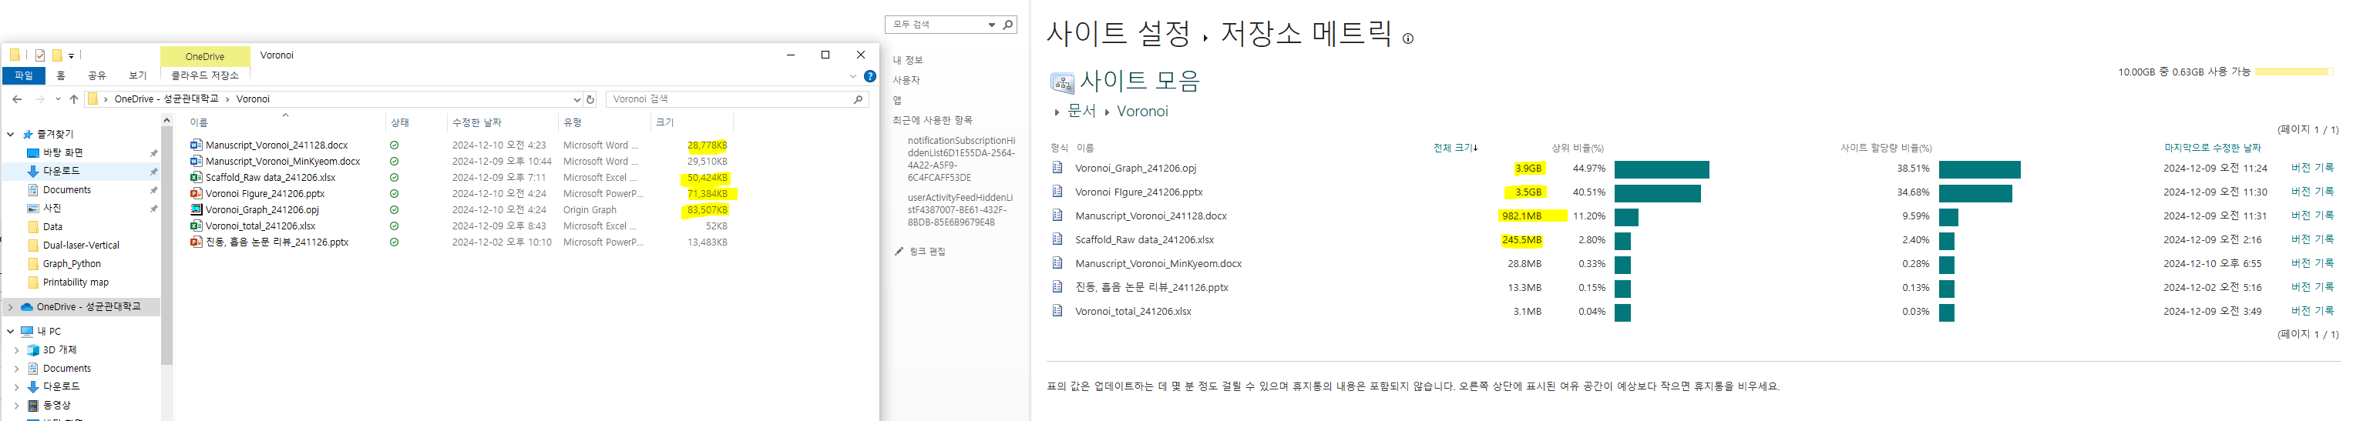Click the sync status icon for Voronoi_Graph_241206.opj
Image resolution: width=2353 pixels, height=421 pixels.
pyautogui.click(x=394, y=209)
